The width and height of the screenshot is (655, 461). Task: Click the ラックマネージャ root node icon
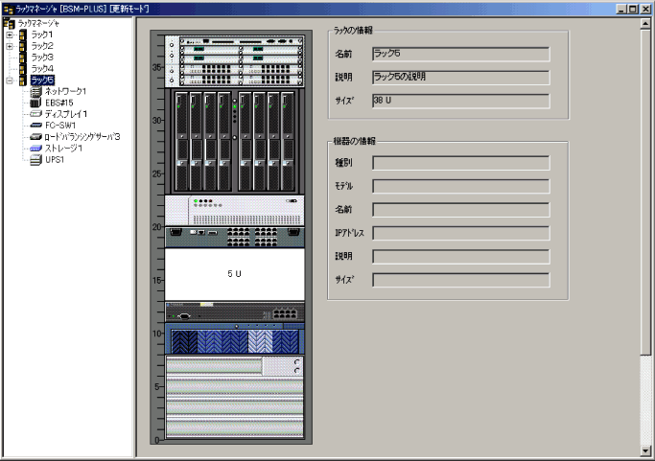pos(9,22)
